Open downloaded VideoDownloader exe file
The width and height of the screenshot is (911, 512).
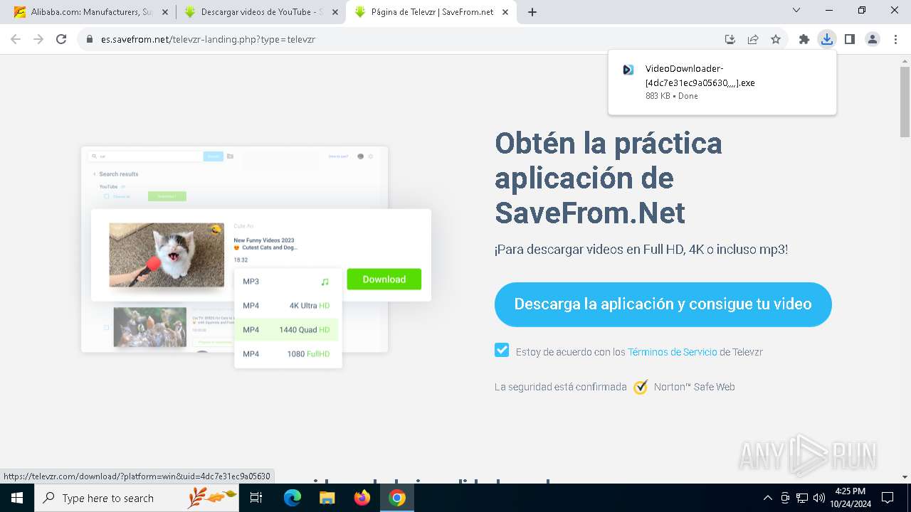click(x=722, y=82)
